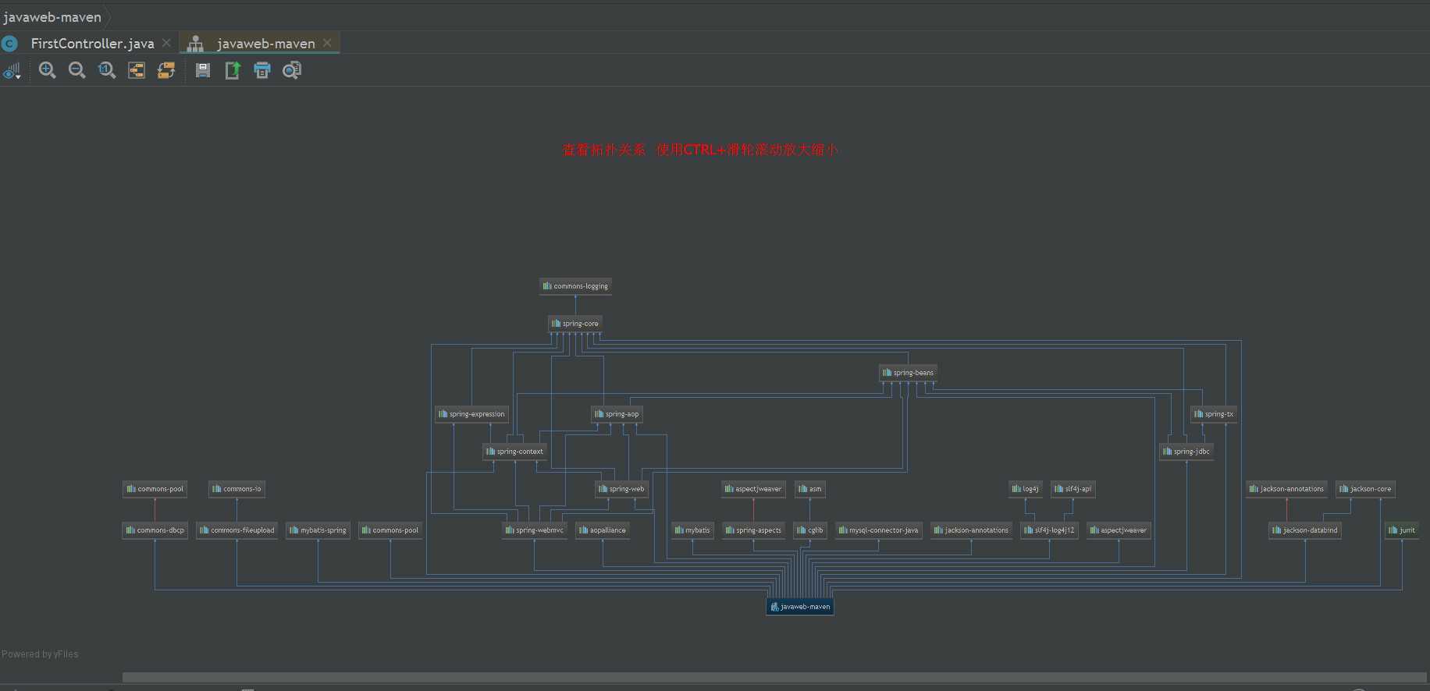Viewport: 1430px width, 691px height.
Task: Click the Fit Content toolbar icon
Action: (x=137, y=70)
